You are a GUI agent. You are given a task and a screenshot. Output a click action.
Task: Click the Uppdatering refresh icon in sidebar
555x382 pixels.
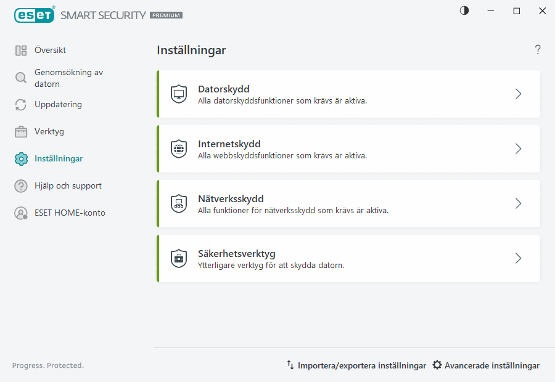coord(20,105)
